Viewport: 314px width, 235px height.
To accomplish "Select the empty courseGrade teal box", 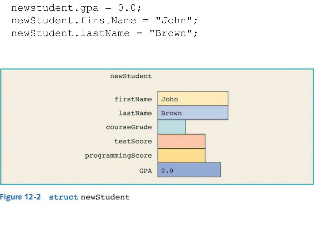I will [171, 127].
